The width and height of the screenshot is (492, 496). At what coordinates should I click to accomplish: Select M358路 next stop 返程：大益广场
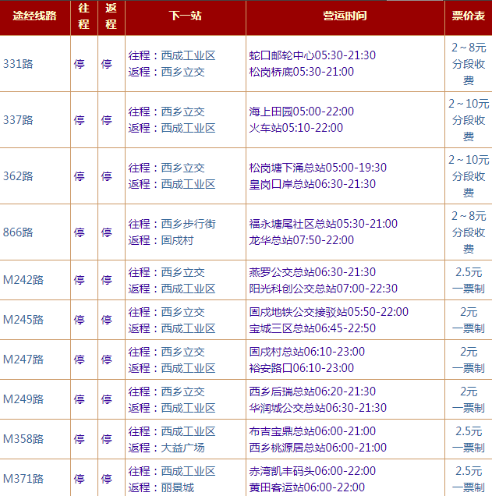pos(166,448)
